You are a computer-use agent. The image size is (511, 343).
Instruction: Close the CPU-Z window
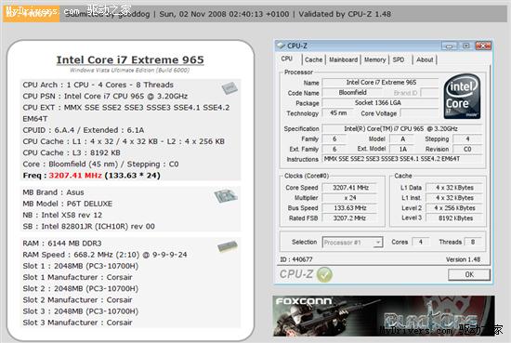pos(483,46)
